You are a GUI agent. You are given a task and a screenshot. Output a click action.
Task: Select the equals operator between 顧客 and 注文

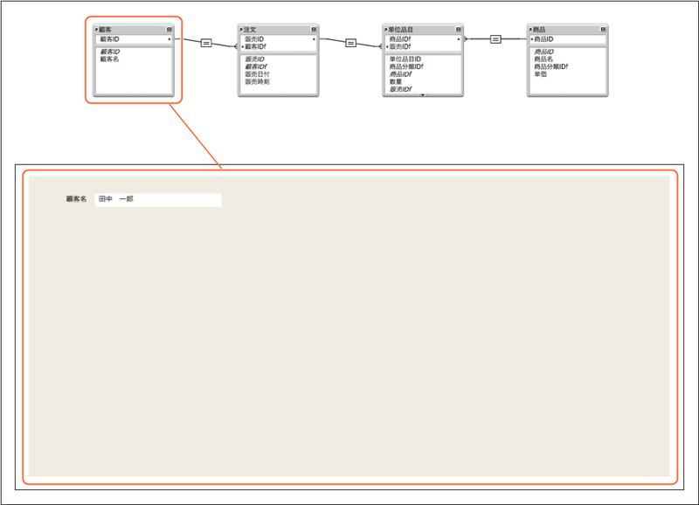point(206,43)
